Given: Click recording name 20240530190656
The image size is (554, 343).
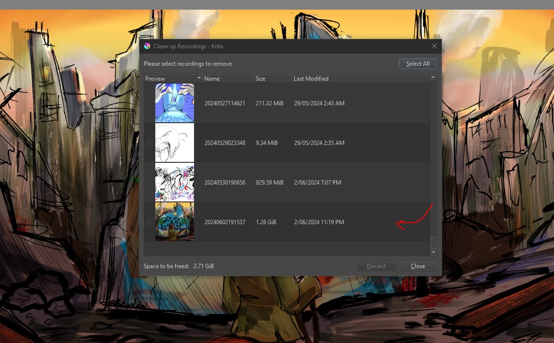Looking at the screenshot, I should pos(225,183).
